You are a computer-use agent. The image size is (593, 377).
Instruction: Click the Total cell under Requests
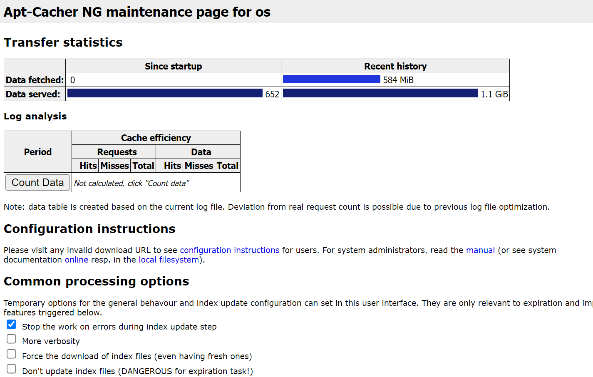pos(143,166)
